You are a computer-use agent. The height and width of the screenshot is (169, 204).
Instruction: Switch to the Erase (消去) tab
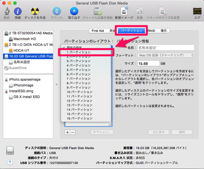coord(112,31)
